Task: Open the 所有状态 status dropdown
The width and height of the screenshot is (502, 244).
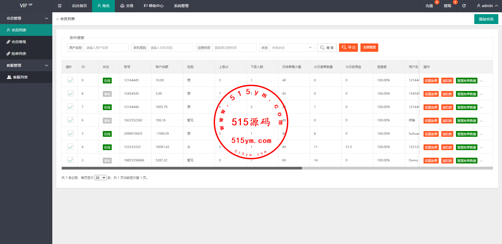Action: pyautogui.click(x=292, y=48)
